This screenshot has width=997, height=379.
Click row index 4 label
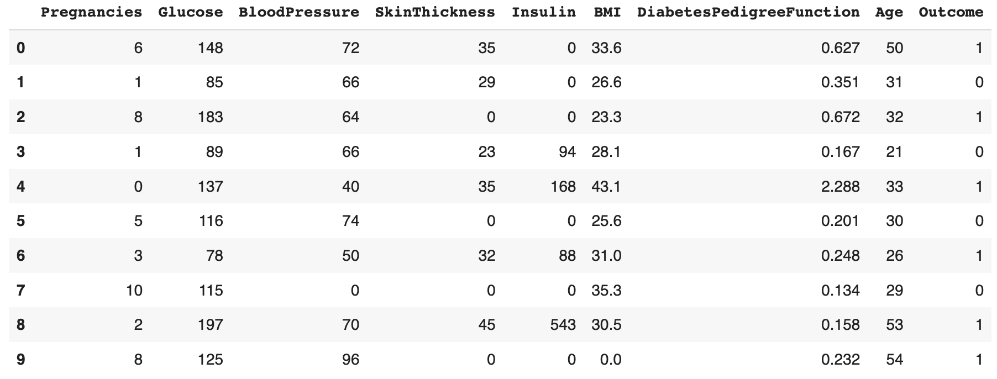[21, 186]
